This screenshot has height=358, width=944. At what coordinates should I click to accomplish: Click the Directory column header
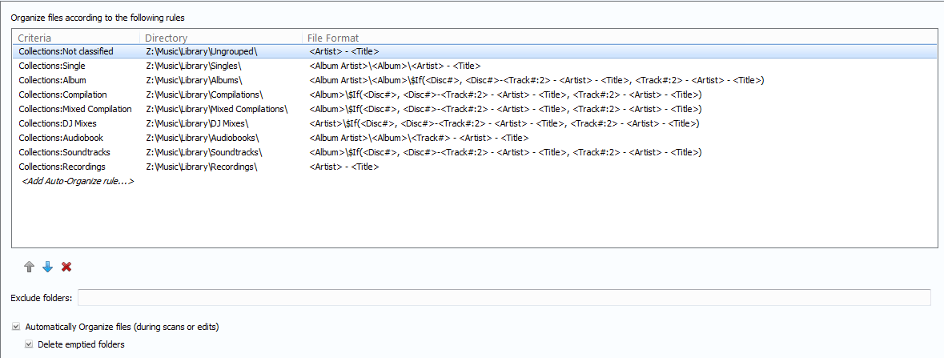click(x=167, y=38)
